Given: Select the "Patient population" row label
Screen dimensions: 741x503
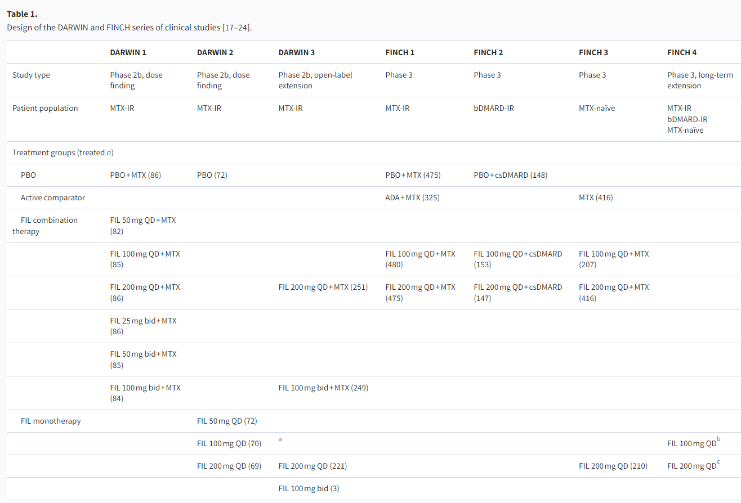Looking at the screenshot, I should (45, 108).
